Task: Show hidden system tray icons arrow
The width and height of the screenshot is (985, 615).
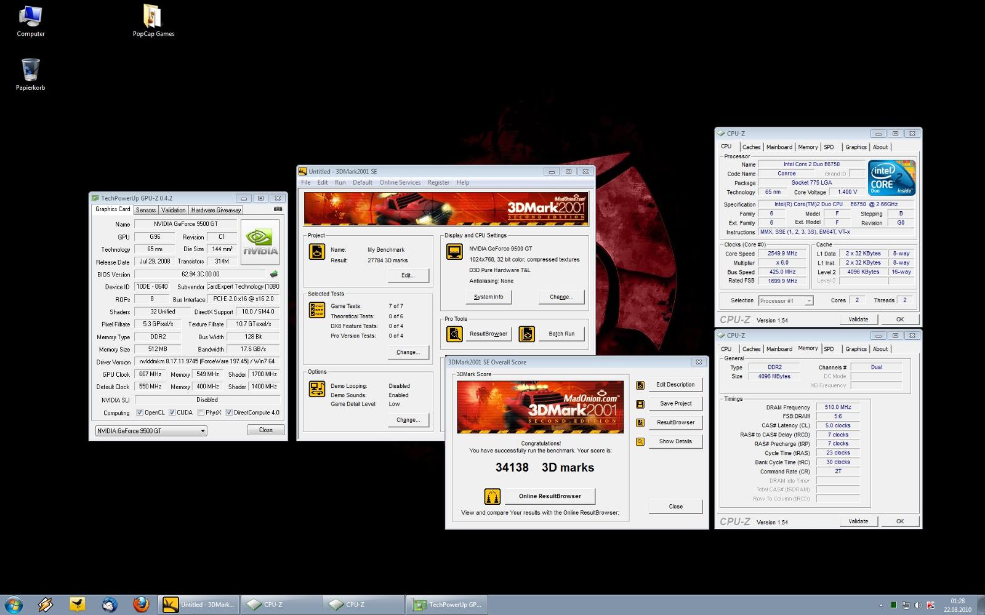Action: click(881, 605)
